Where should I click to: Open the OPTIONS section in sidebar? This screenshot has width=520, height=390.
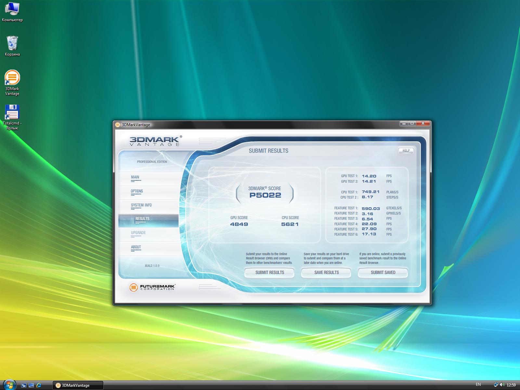pos(137,191)
